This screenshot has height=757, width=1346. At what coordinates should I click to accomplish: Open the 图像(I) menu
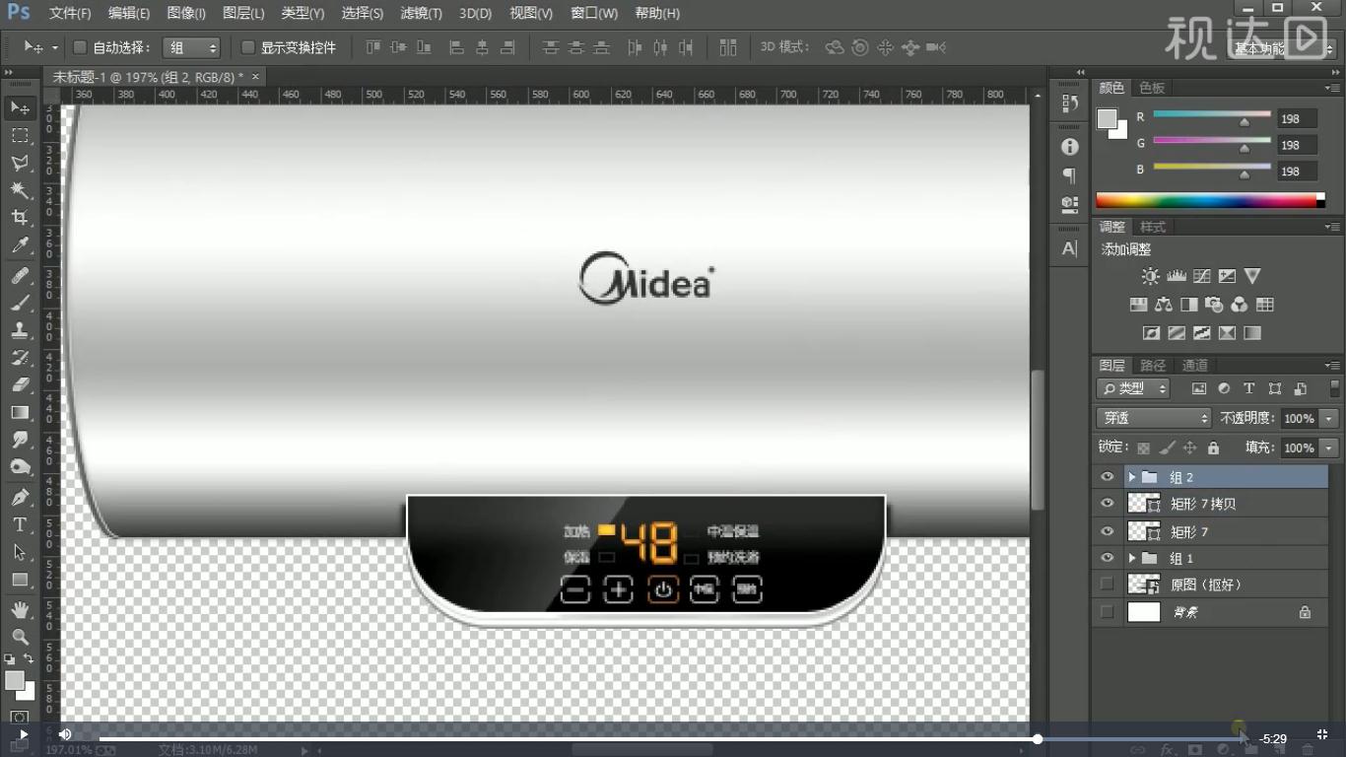tap(186, 14)
